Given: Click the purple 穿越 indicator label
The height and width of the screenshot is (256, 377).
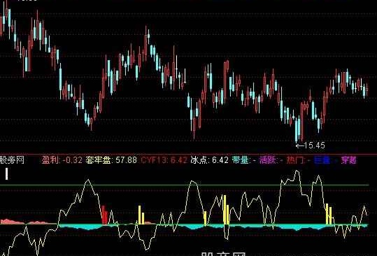Looking at the screenshot, I should click(349, 160).
